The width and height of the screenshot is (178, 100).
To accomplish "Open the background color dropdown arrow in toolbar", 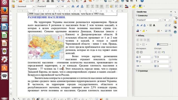I will (x=144, y=6).
